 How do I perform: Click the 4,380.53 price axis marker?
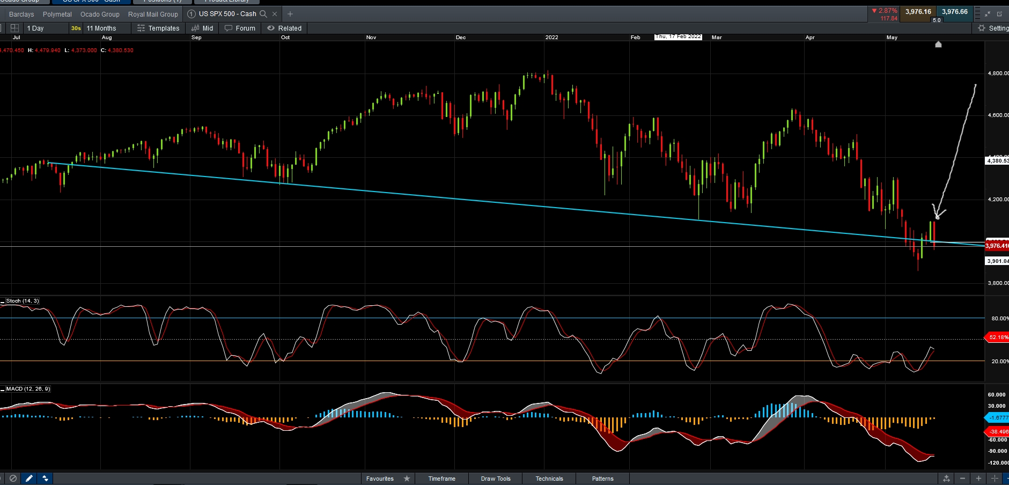click(x=998, y=160)
